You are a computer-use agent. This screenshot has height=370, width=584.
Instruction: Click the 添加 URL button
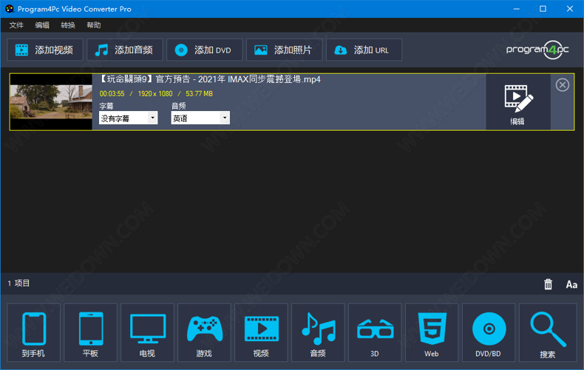[x=364, y=50]
